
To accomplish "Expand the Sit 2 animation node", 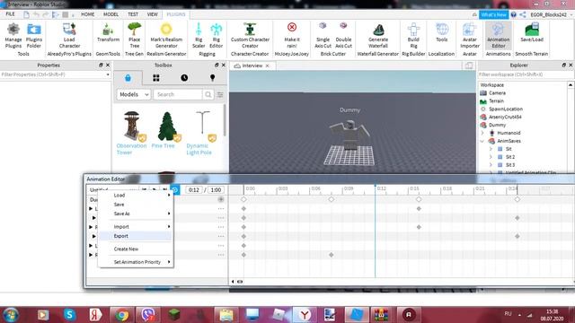I will coord(491,157).
